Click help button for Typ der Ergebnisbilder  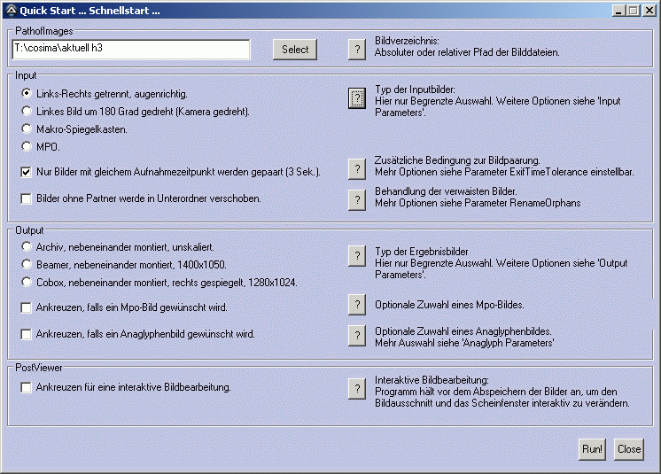pyautogui.click(x=356, y=257)
